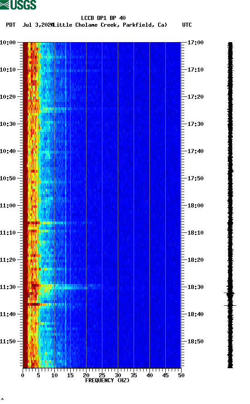Image resolution: width=250 pixels, height=404 pixels.
Task: Click the '50' frequency axis tick label
Action: 181,375
